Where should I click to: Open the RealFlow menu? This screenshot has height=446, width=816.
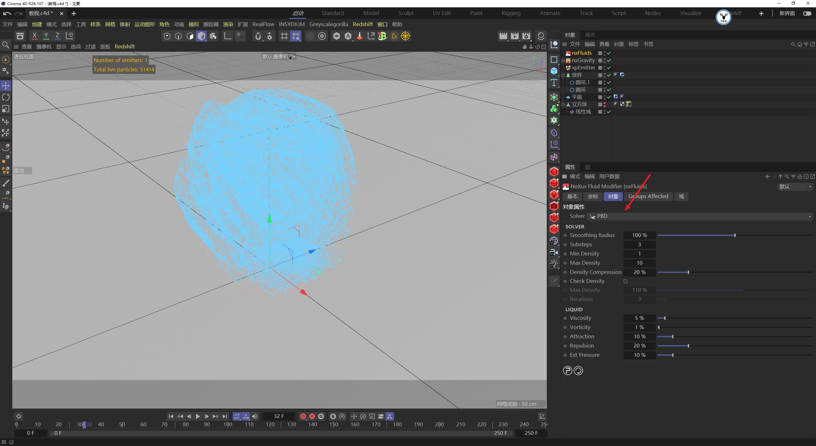263,24
